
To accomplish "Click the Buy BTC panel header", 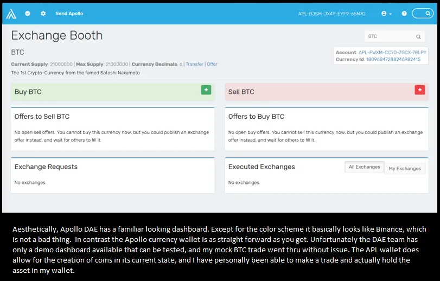I will coord(113,92).
